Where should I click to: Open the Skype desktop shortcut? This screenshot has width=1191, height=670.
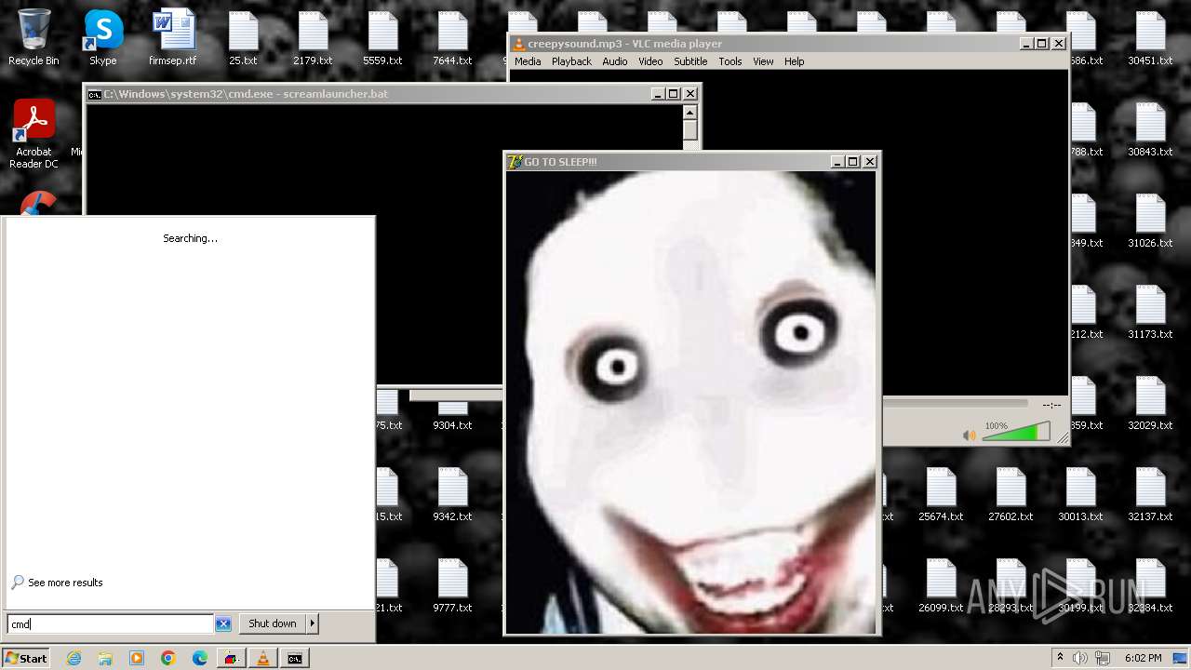pyautogui.click(x=102, y=38)
